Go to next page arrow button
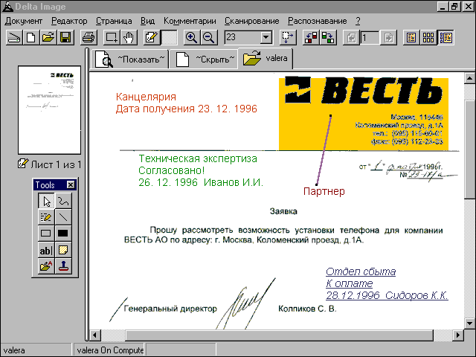This screenshot has width=476, height=357. click(x=388, y=38)
